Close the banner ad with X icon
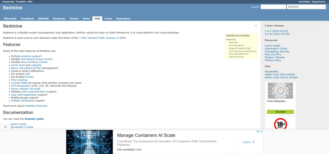This screenshot has height=154, width=329. click(261, 132)
